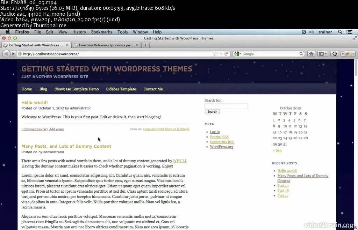Click the site identity globe icon
Image resolution: width=358 pixels, height=230 pixels.
pyautogui.click(x=20, y=54)
